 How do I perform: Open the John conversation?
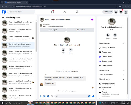(x=18, y=75)
